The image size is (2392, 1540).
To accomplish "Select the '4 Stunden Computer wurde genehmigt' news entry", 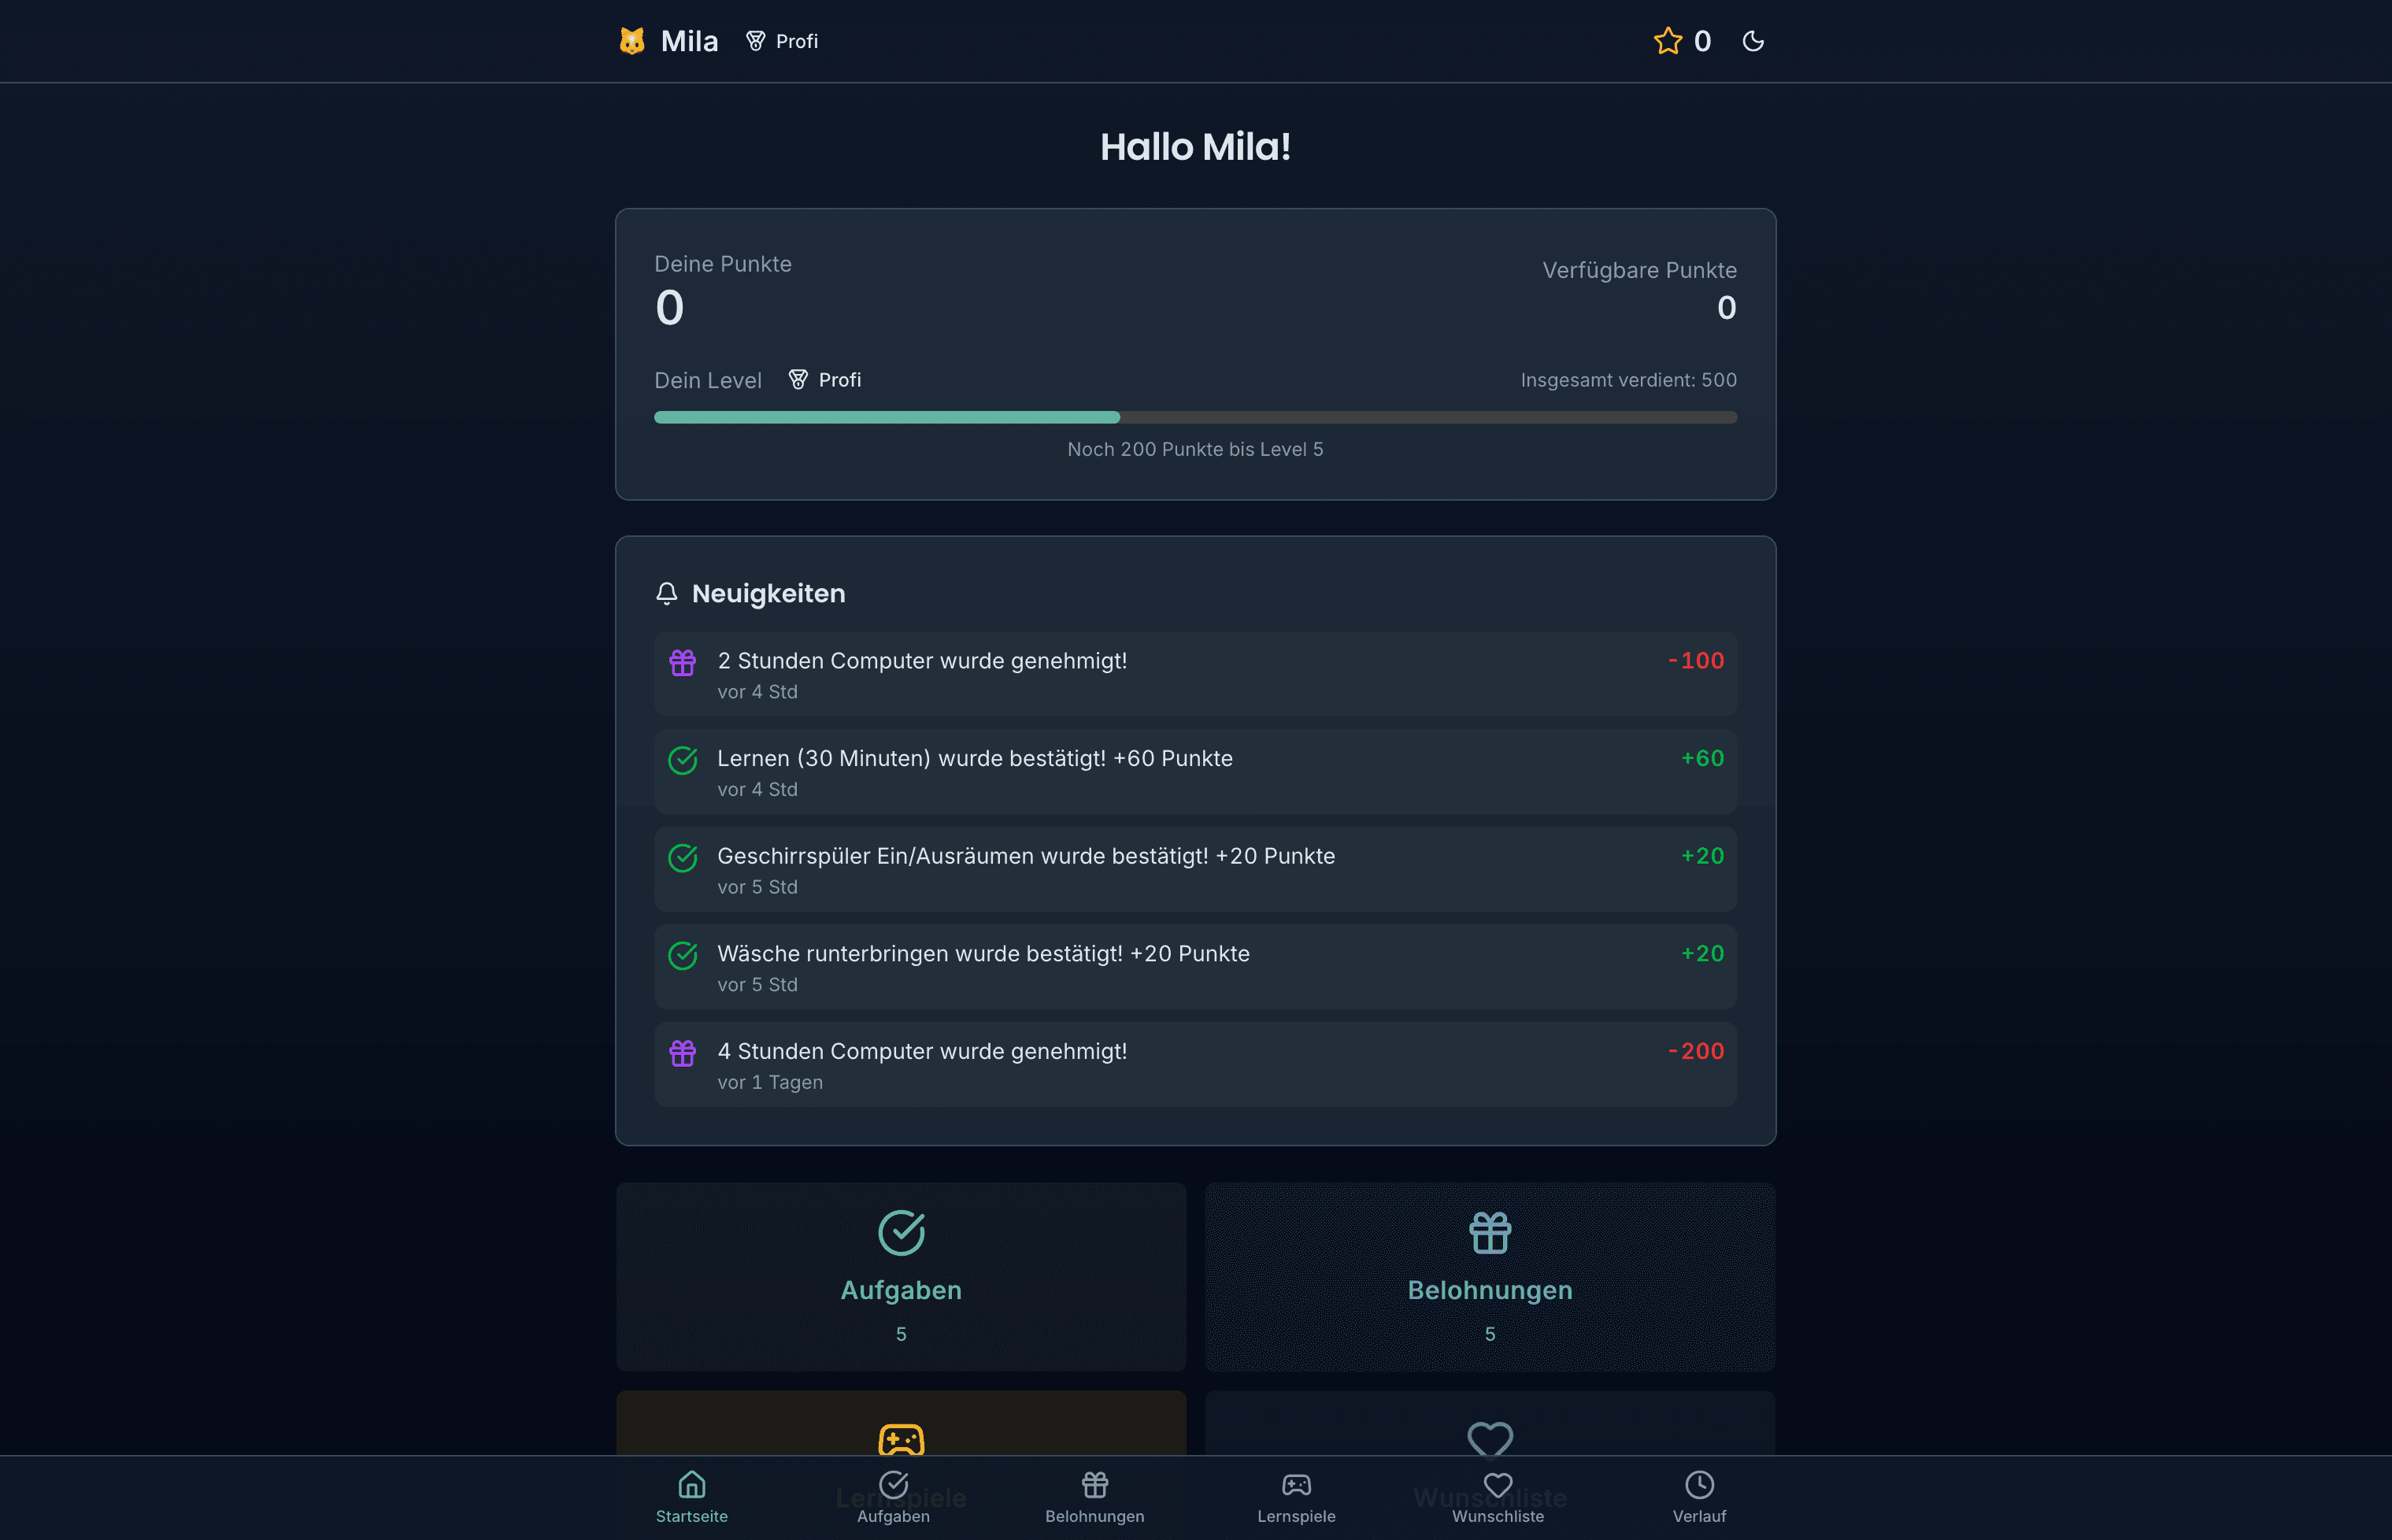I will point(1195,1064).
